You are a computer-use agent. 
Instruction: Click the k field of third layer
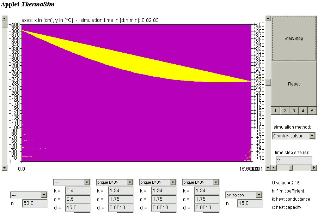point(164,191)
